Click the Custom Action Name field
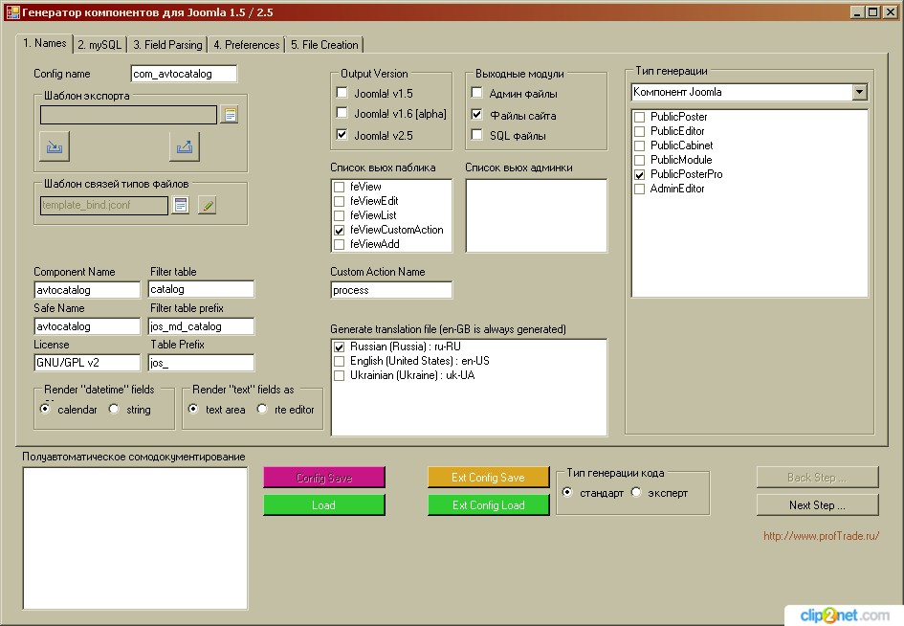Image resolution: width=904 pixels, height=626 pixels. pos(391,290)
